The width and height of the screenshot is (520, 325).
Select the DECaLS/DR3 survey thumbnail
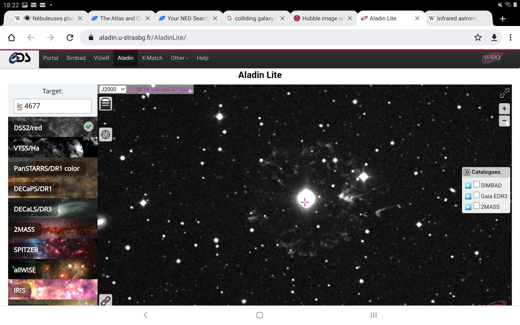(x=53, y=208)
